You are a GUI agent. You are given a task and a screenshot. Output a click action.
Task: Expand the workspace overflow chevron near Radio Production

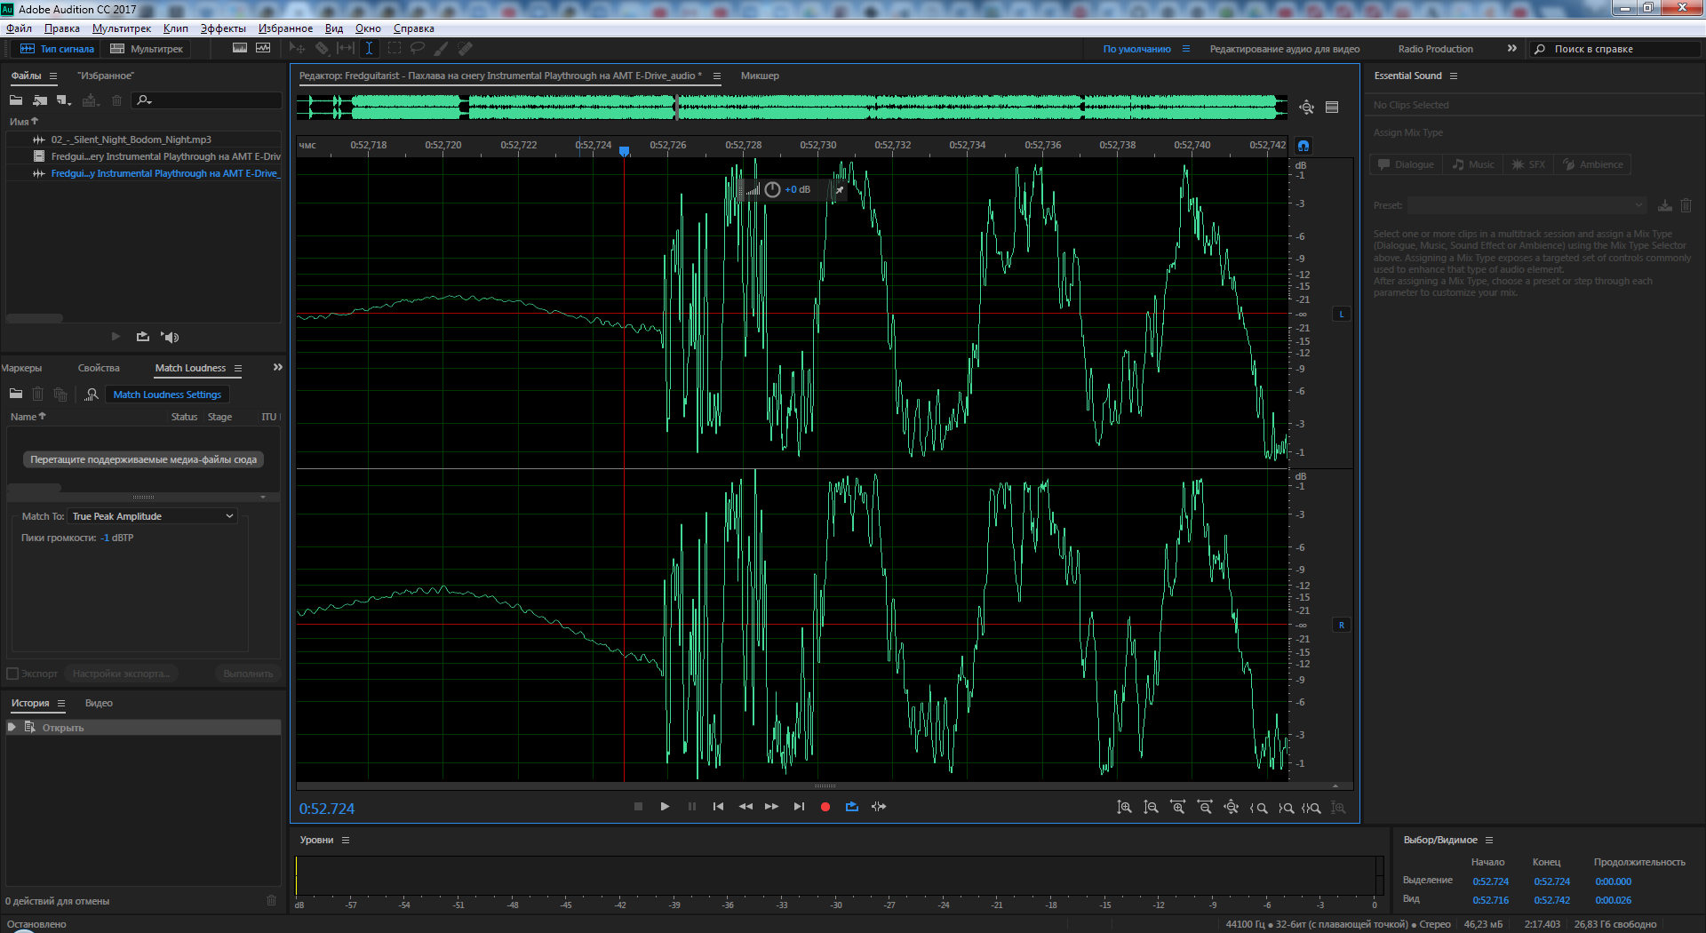point(1512,49)
